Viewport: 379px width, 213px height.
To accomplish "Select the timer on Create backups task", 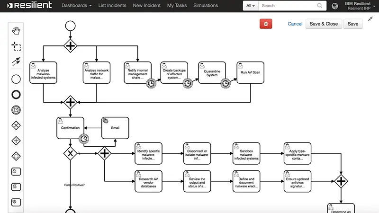I will coord(188,83).
